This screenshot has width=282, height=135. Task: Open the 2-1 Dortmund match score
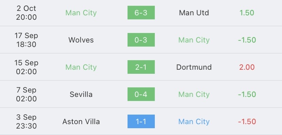(x=141, y=67)
